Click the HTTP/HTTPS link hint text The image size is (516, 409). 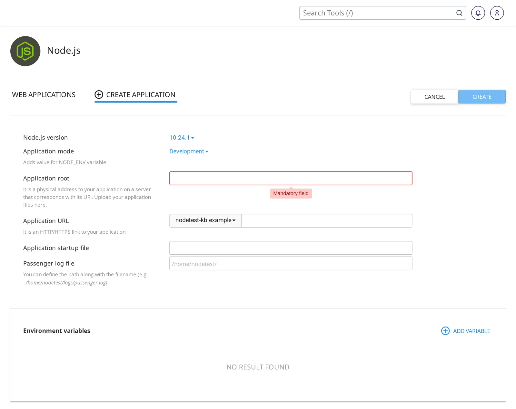tap(74, 232)
